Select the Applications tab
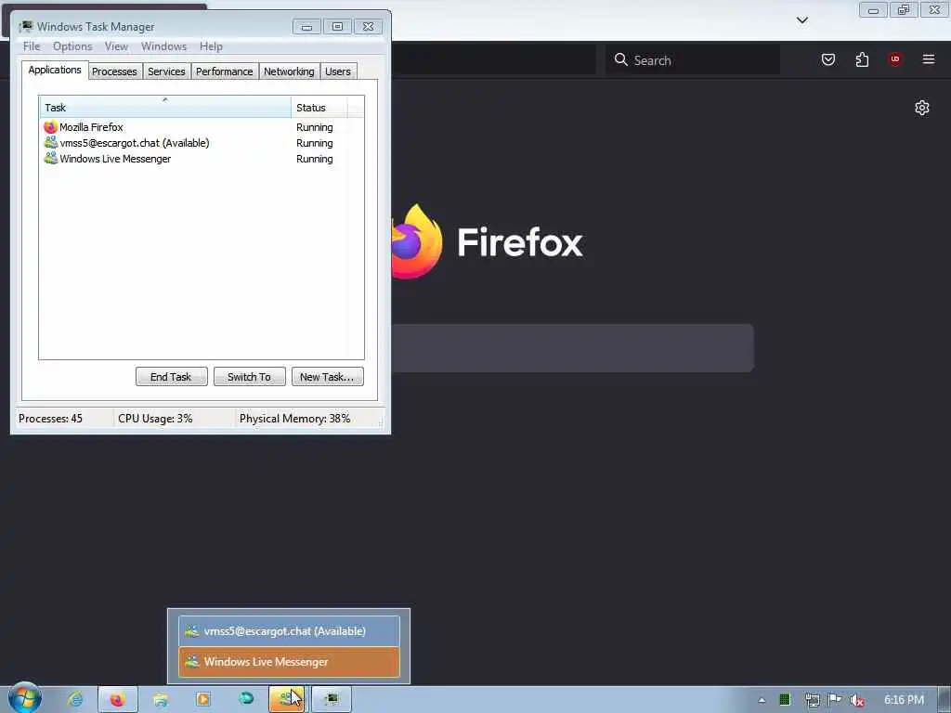 coord(55,70)
